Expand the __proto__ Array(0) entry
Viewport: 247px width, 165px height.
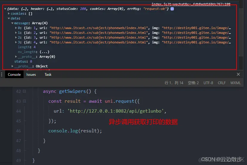(x=16, y=57)
